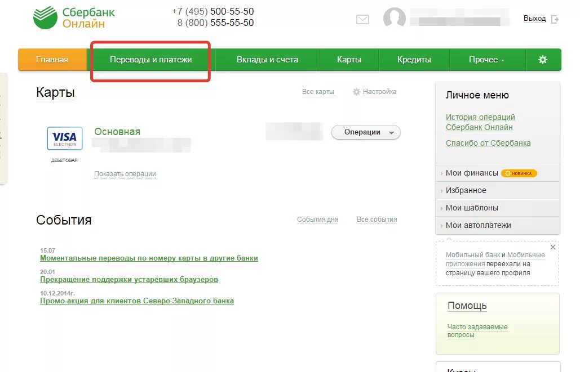
Task: Expand the Прочее dropdown menu
Action: click(487, 60)
